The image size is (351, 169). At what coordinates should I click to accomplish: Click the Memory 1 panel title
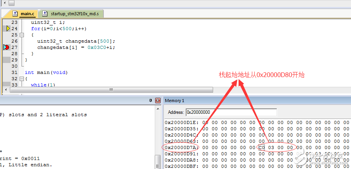(175, 101)
